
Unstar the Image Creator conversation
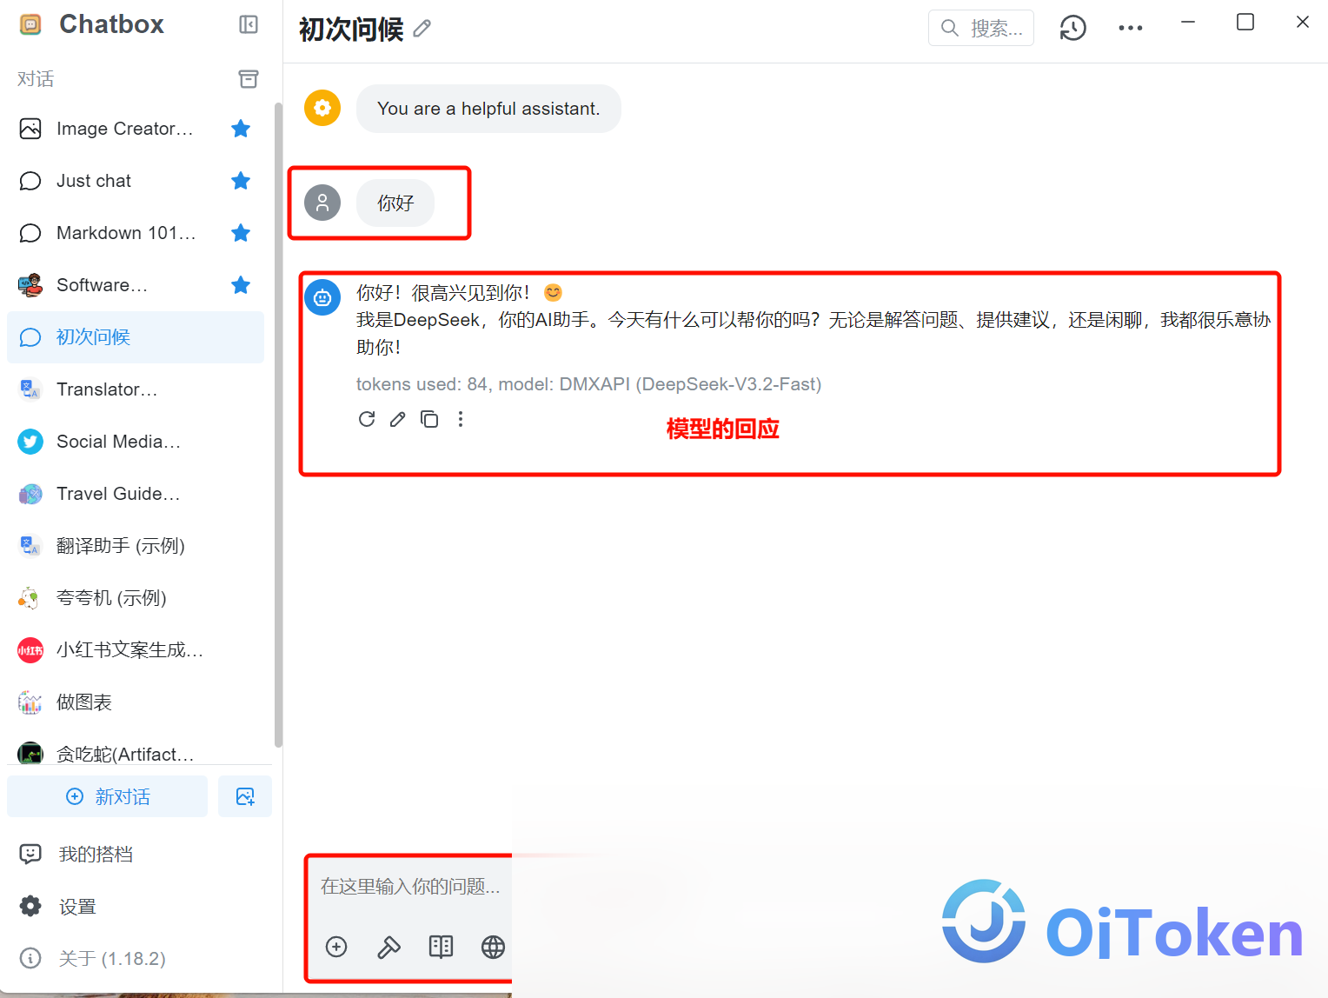241,129
